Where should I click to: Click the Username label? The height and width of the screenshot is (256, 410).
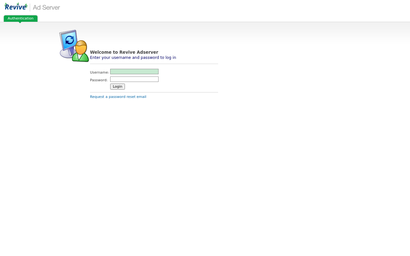pyautogui.click(x=100, y=72)
